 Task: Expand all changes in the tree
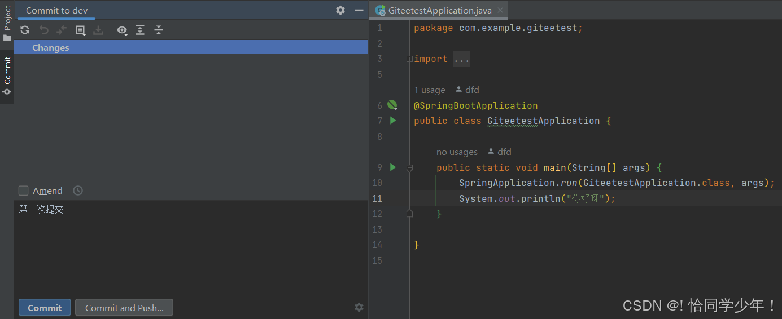[140, 30]
